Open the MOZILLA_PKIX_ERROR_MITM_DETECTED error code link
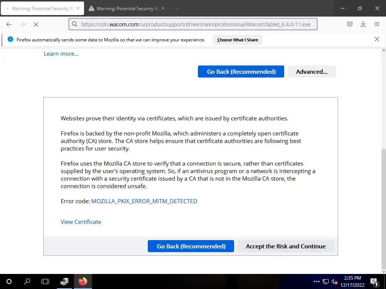This screenshot has width=386, height=289. coord(144,201)
